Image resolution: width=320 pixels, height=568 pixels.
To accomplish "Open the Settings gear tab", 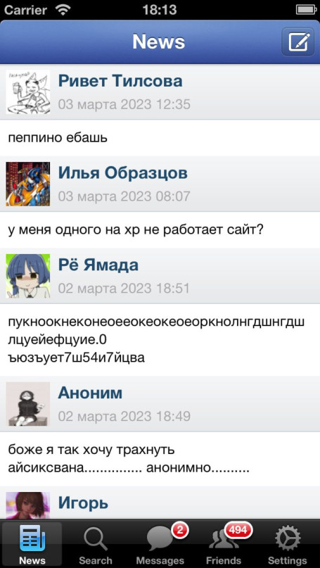I will [288, 543].
